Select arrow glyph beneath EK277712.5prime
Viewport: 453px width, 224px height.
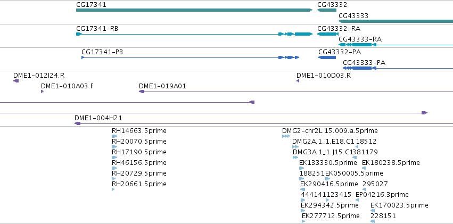pyautogui.click(x=303, y=221)
